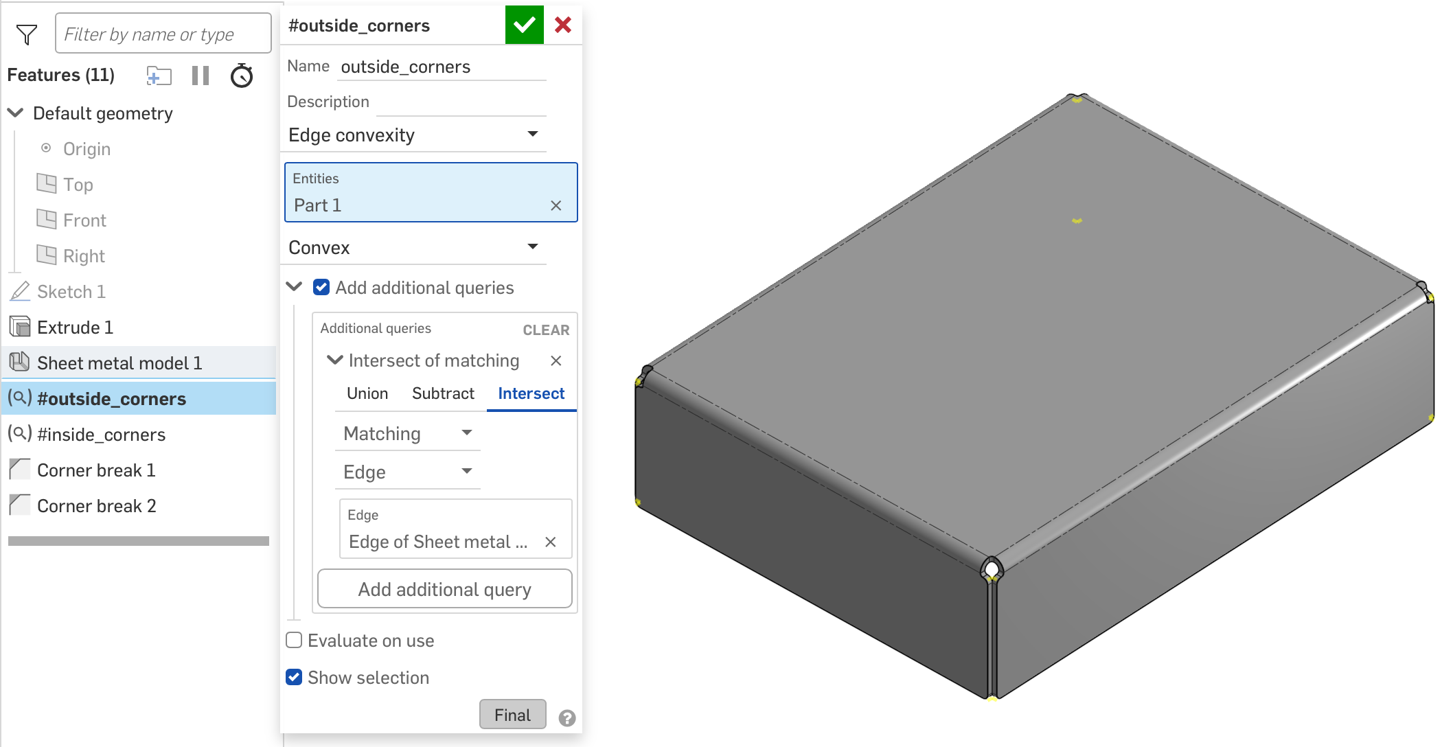Click the feature list rollback bar
Image resolution: width=1453 pixels, height=747 pixels.
click(139, 541)
